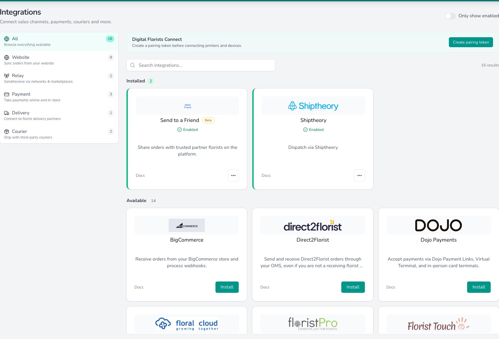
Task: Click the Courier box icon
Action: pos(7,132)
